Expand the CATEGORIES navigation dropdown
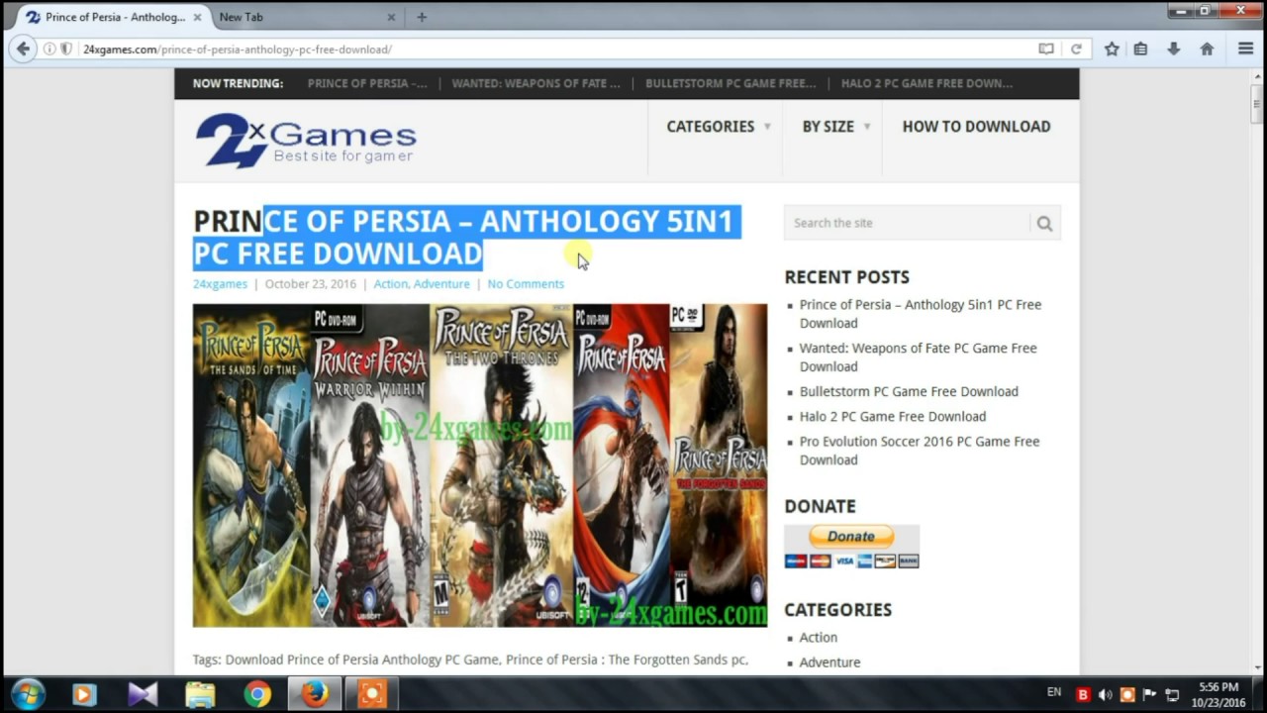Screen dimensions: 1267x713 pos(719,126)
